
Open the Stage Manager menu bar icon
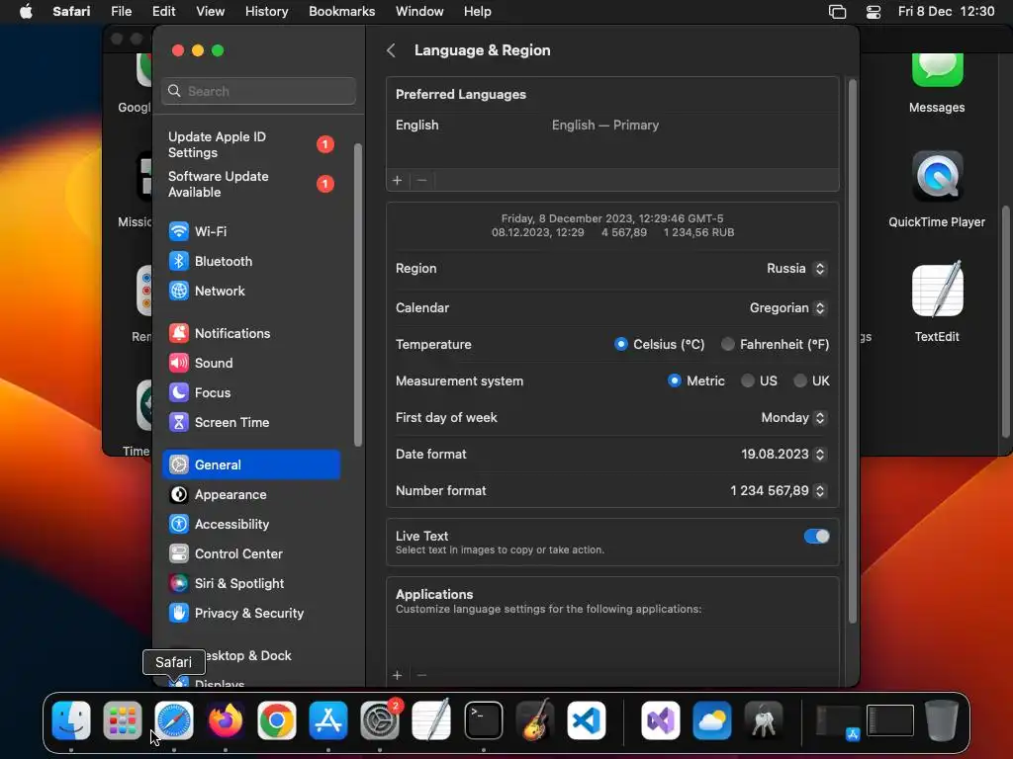pyautogui.click(x=837, y=12)
